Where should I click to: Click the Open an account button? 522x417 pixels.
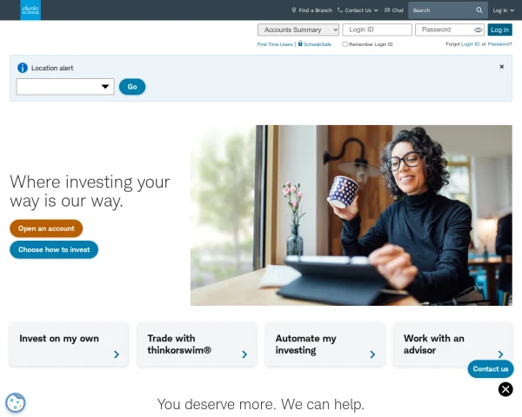click(46, 228)
